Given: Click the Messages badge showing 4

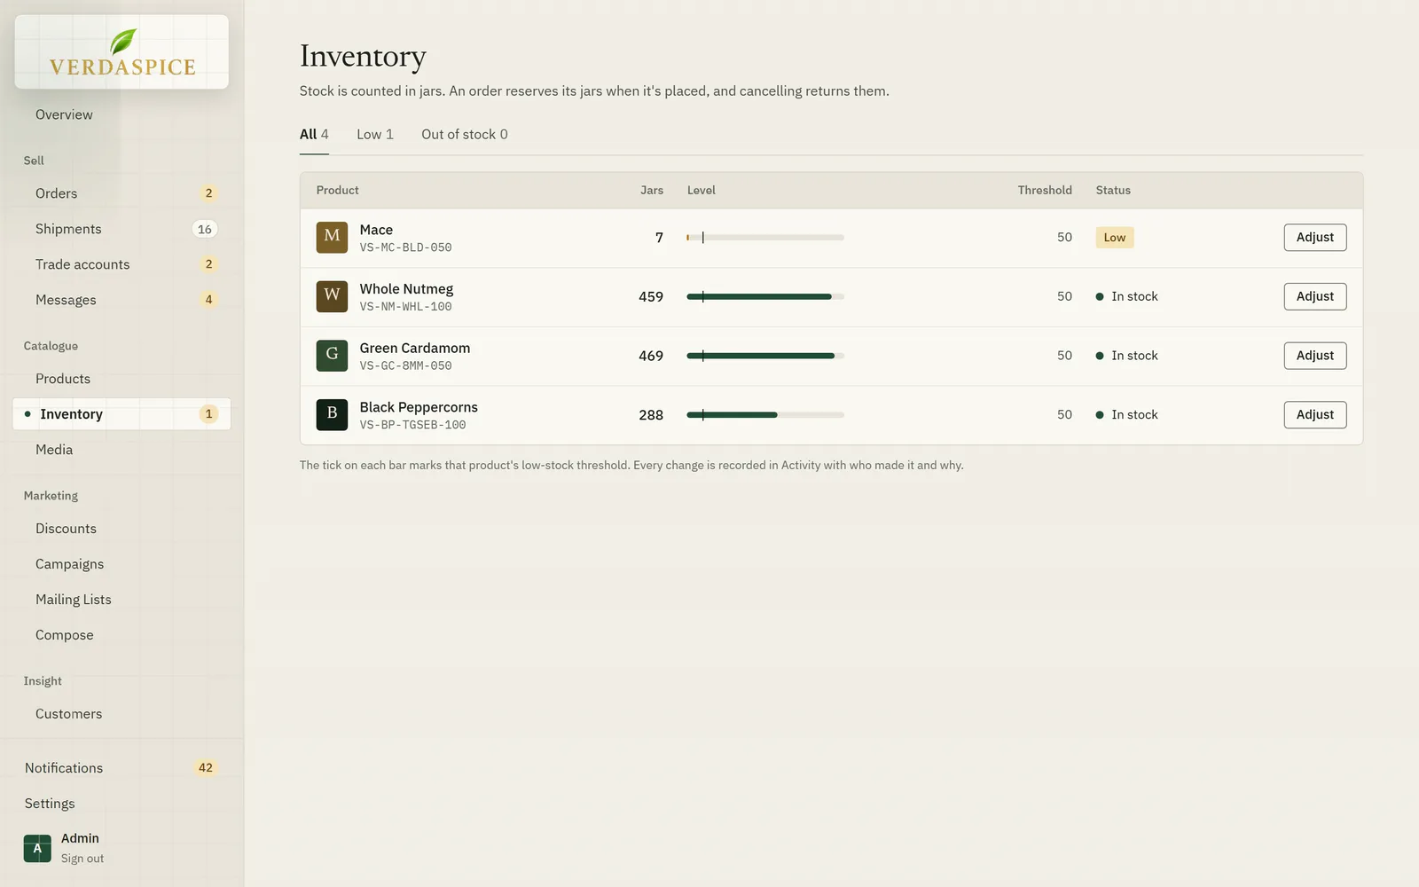Looking at the screenshot, I should click(208, 300).
